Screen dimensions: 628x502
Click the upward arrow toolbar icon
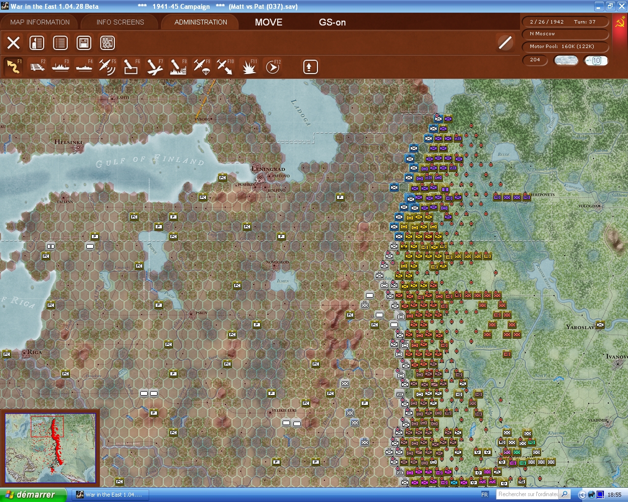pyautogui.click(x=310, y=67)
